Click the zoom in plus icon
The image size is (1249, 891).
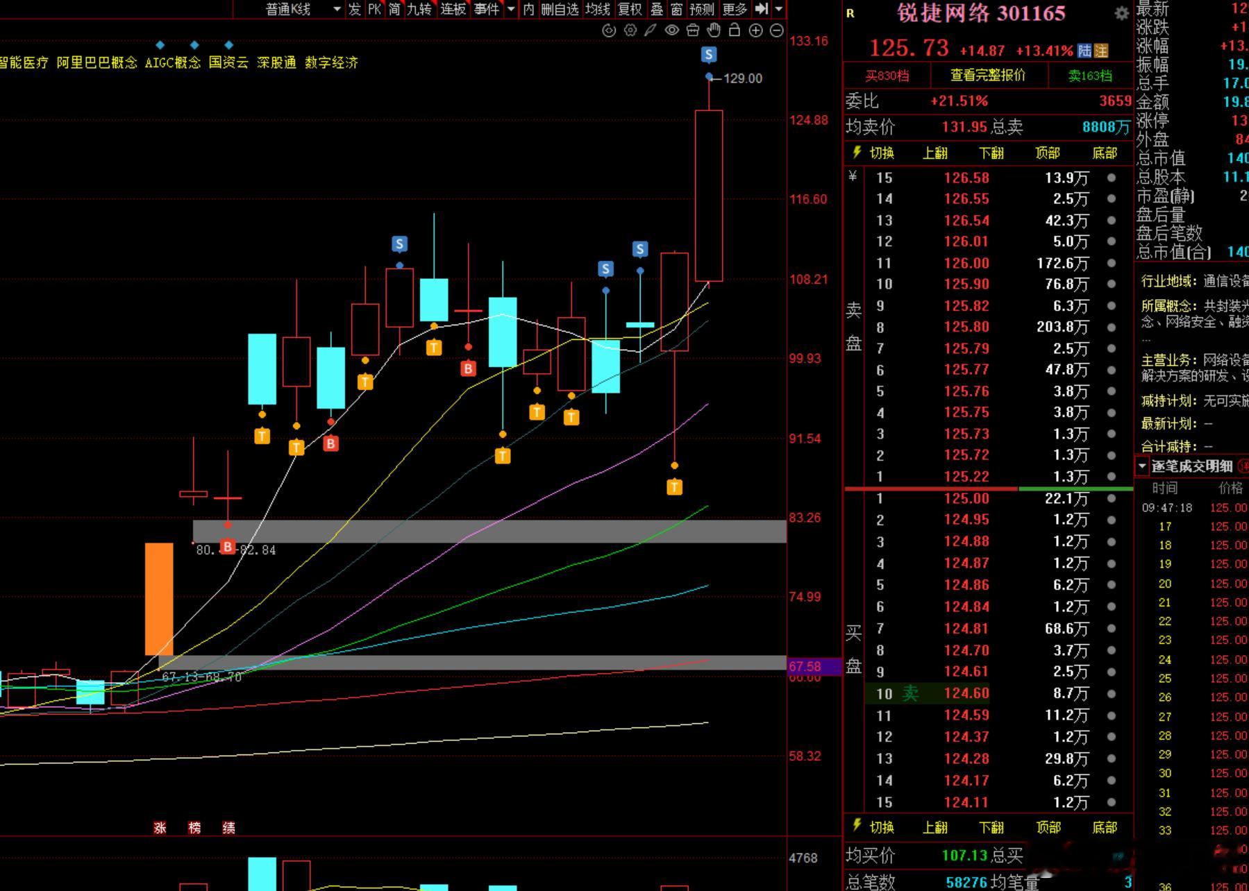coord(756,30)
